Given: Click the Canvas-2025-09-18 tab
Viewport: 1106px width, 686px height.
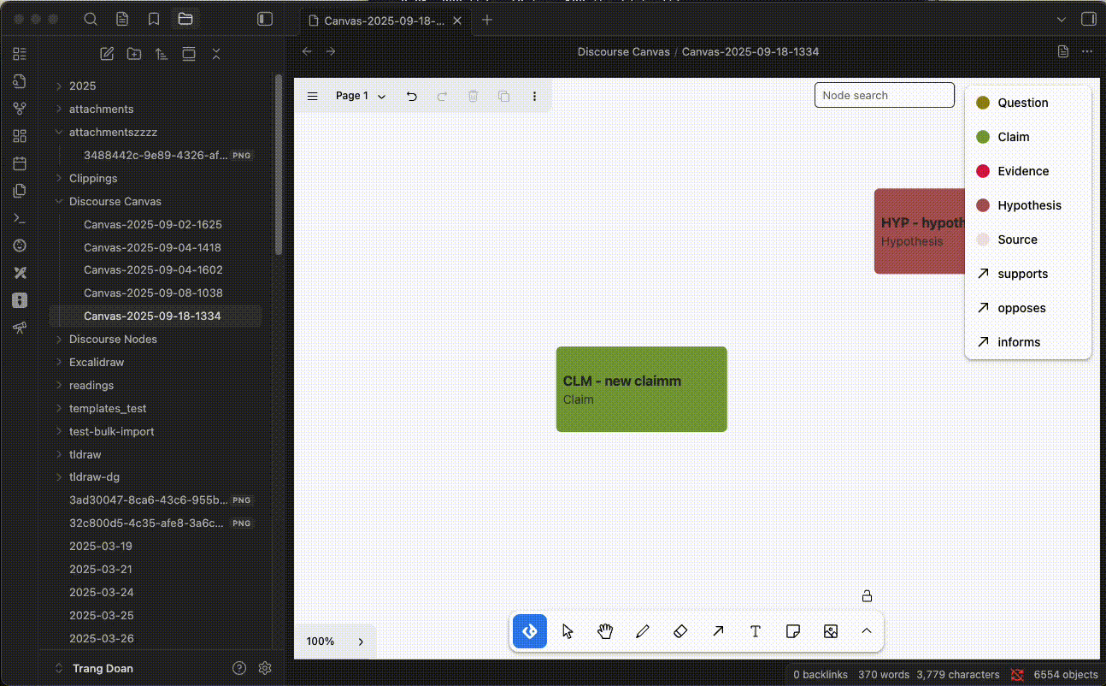Looking at the screenshot, I should [x=380, y=20].
